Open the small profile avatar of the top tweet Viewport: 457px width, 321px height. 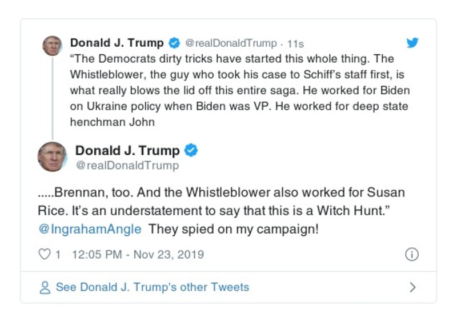click(x=52, y=46)
